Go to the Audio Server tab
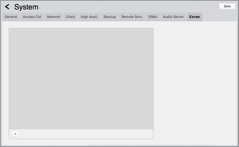 (x=173, y=17)
